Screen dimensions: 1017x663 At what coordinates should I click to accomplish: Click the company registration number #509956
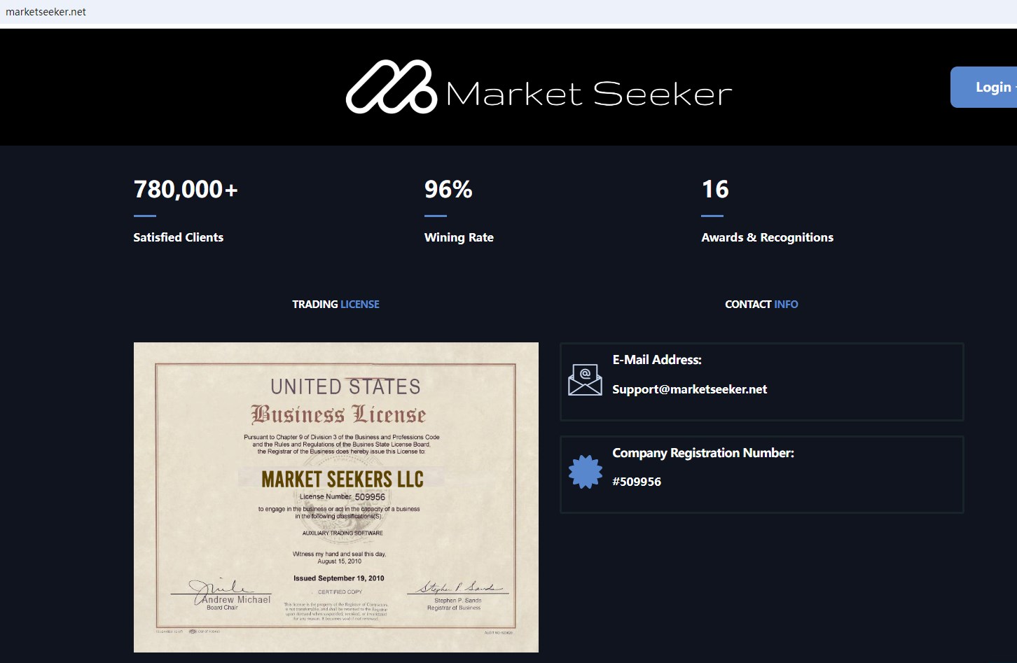click(637, 482)
